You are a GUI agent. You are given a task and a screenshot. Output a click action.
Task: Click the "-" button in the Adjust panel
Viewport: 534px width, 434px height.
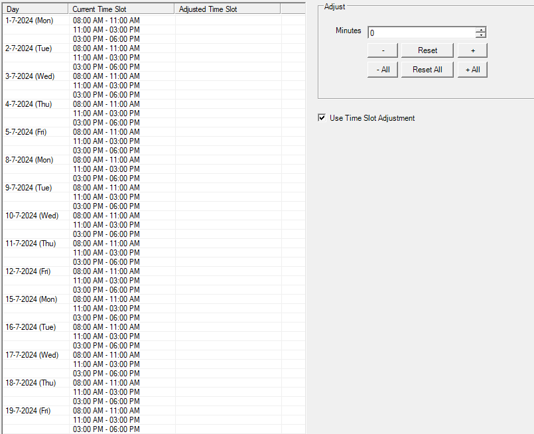(382, 50)
